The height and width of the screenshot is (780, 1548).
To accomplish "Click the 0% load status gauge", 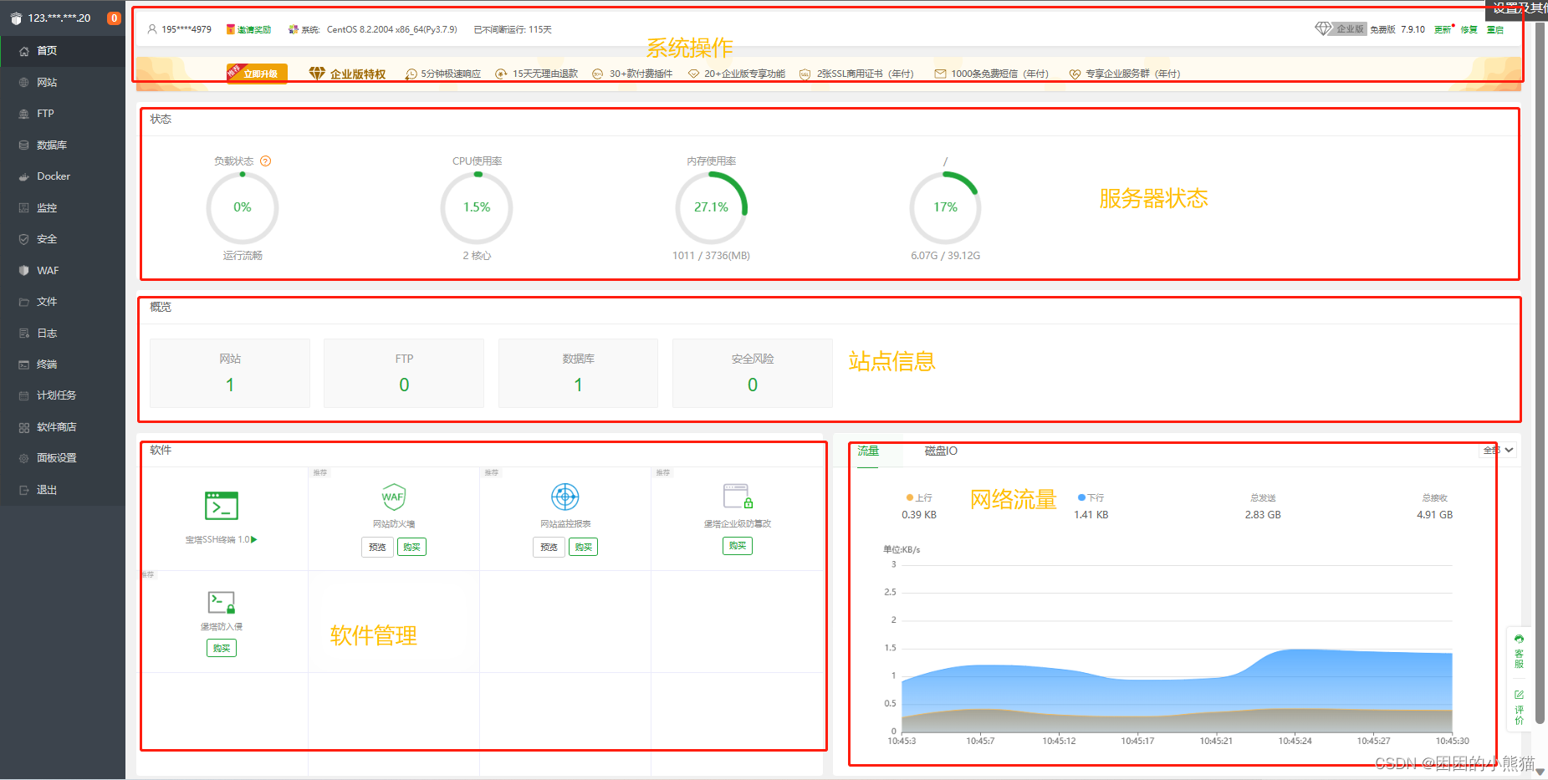I will click(x=243, y=207).
